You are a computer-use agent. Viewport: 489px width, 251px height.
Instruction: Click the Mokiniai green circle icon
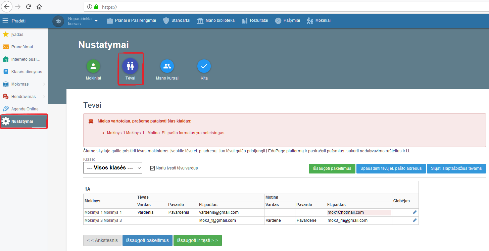(93, 66)
